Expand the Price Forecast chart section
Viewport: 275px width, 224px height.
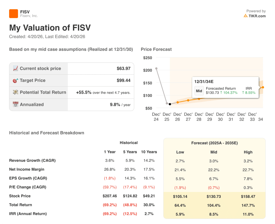click(x=156, y=49)
